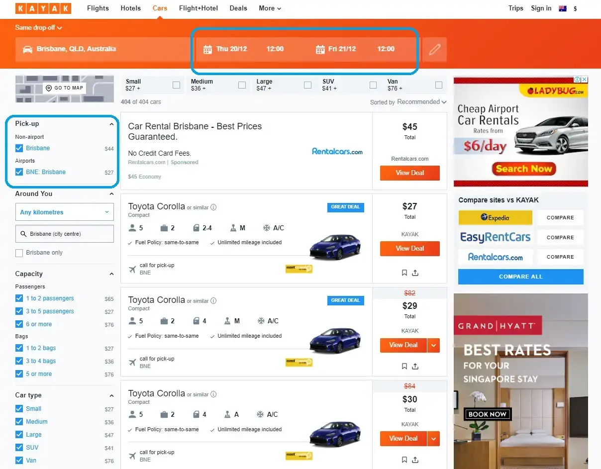Open the Any kilometres dropdown

[65, 212]
